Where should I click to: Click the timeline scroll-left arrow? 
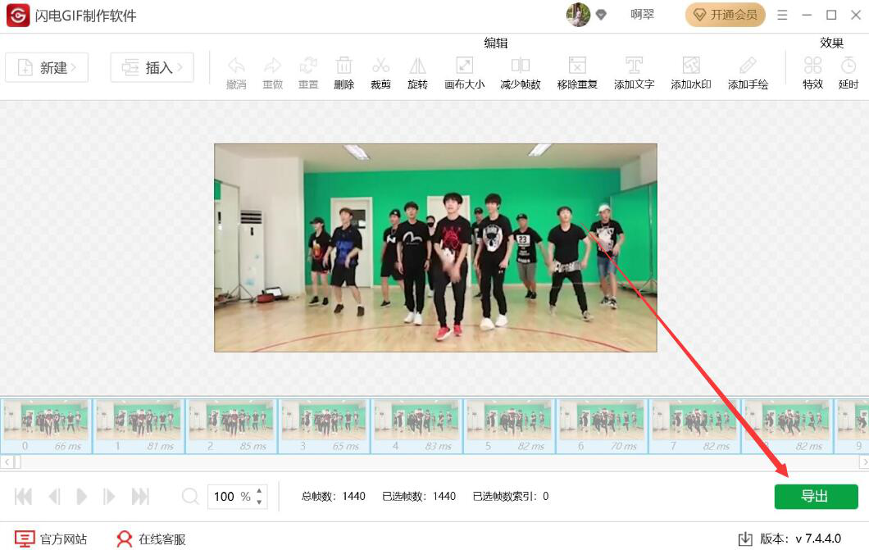(6, 461)
